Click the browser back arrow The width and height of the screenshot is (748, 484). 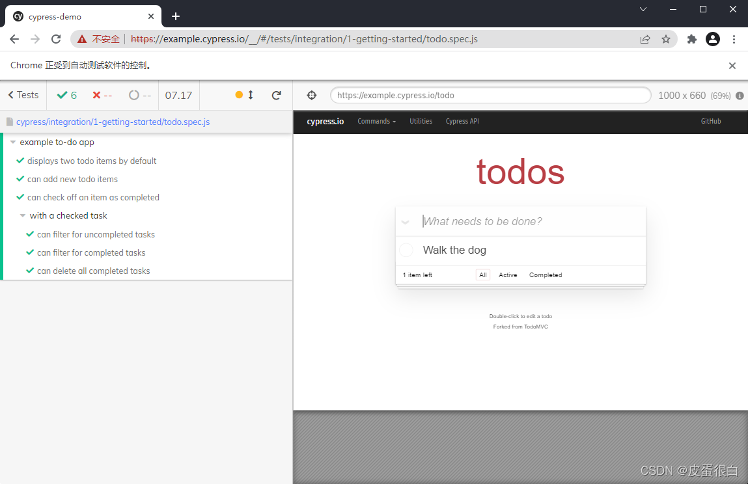tap(14, 39)
